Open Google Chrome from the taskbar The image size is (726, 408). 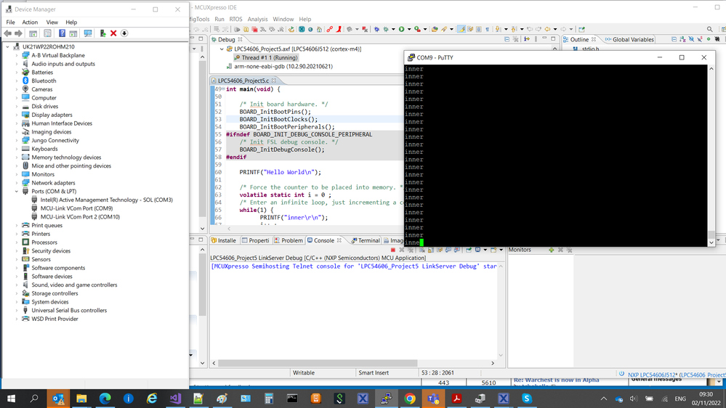(x=410, y=399)
